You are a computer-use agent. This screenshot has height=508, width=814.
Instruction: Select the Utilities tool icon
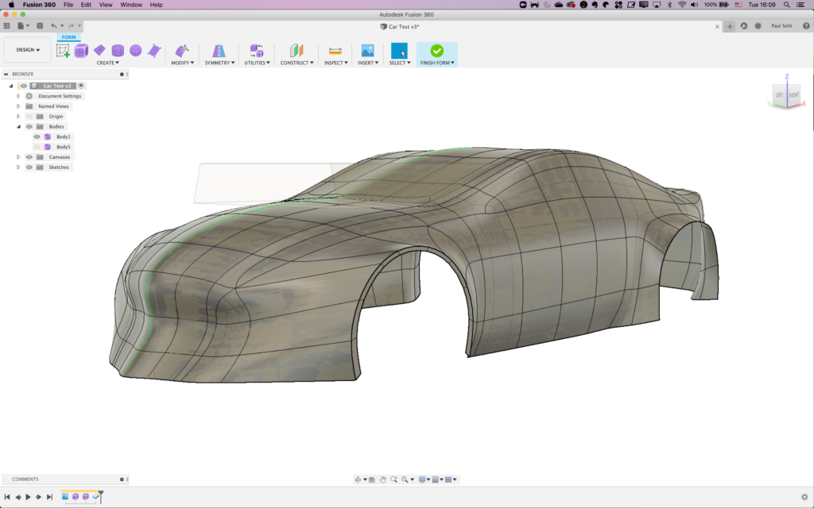tap(257, 49)
